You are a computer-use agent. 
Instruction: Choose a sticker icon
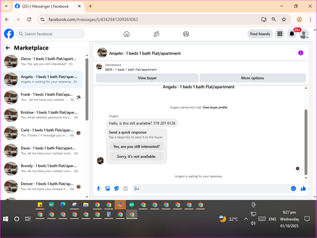(117, 188)
